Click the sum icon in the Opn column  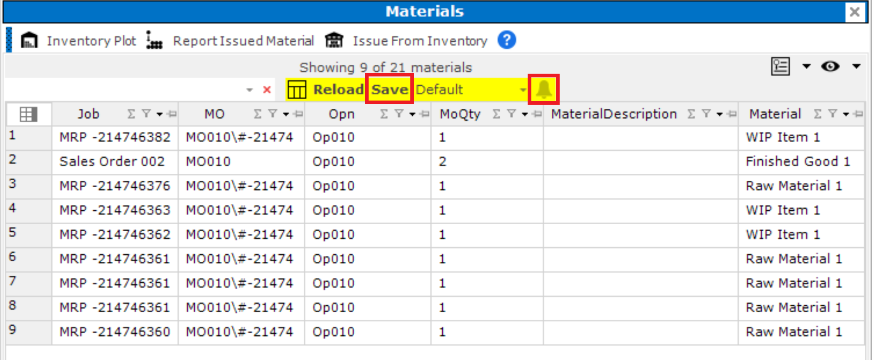[x=384, y=114]
